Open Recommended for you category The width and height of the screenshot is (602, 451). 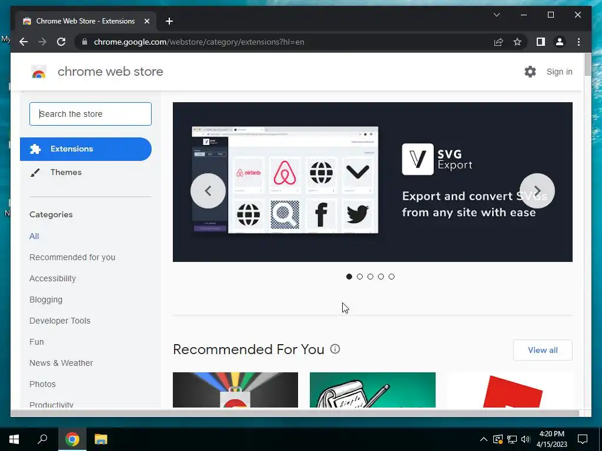[x=72, y=257]
